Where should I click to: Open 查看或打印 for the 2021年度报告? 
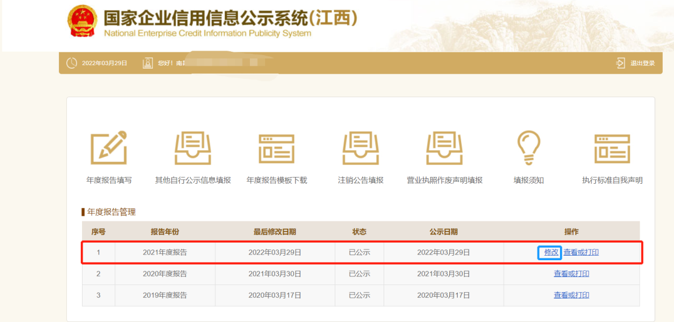pyautogui.click(x=581, y=252)
